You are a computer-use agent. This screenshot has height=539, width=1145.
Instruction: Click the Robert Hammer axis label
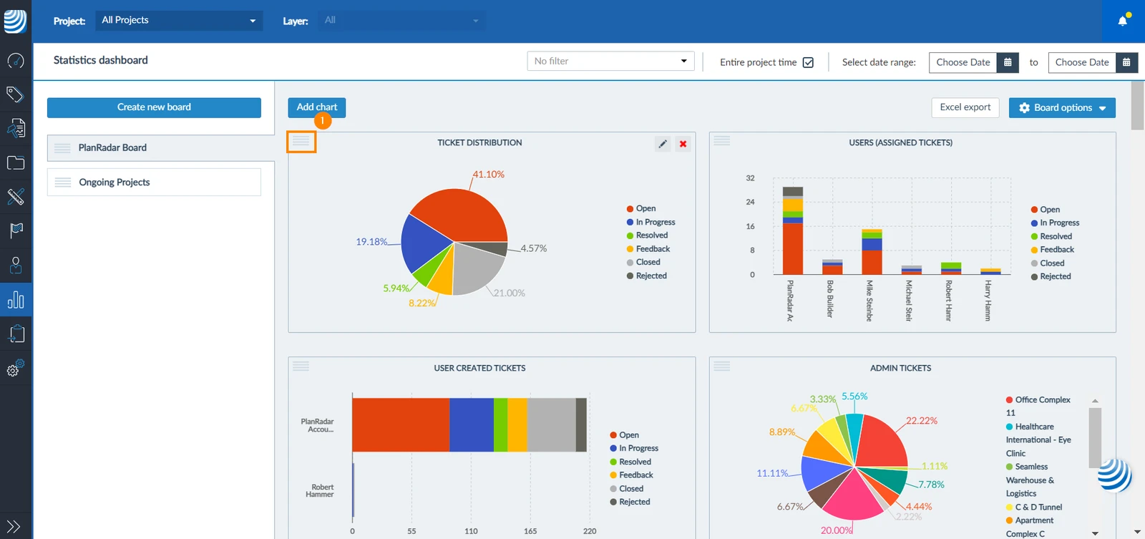pyautogui.click(x=321, y=491)
